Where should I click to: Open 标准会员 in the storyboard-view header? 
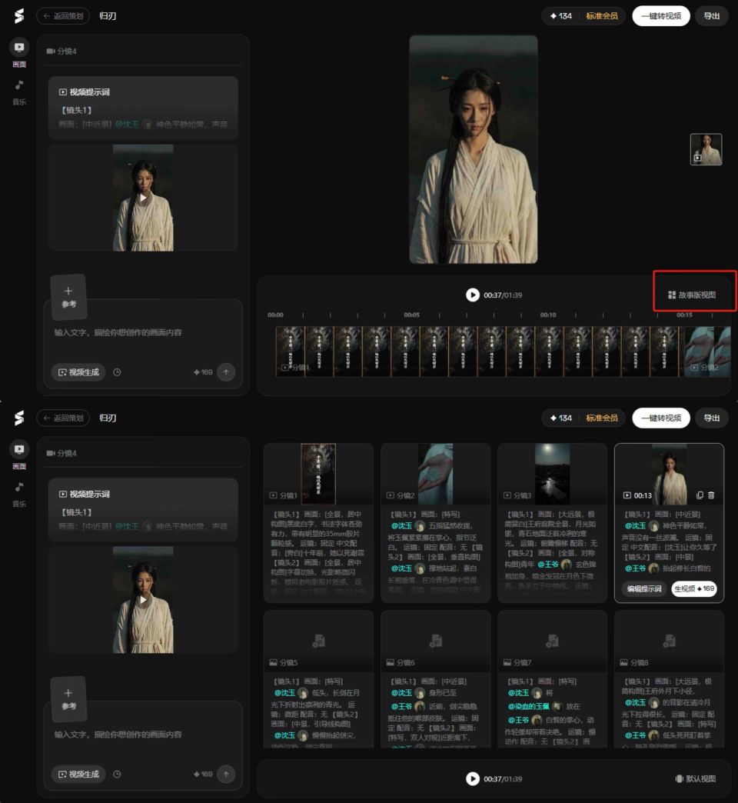602,418
